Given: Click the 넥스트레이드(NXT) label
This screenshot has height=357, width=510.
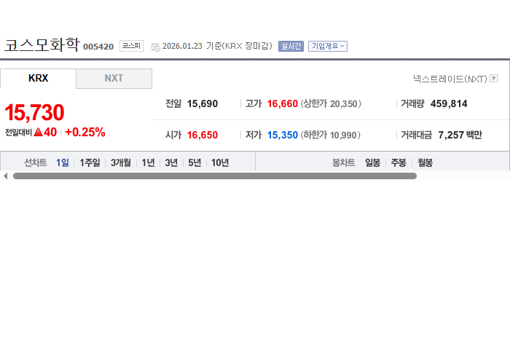Looking at the screenshot, I should (450, 79).
